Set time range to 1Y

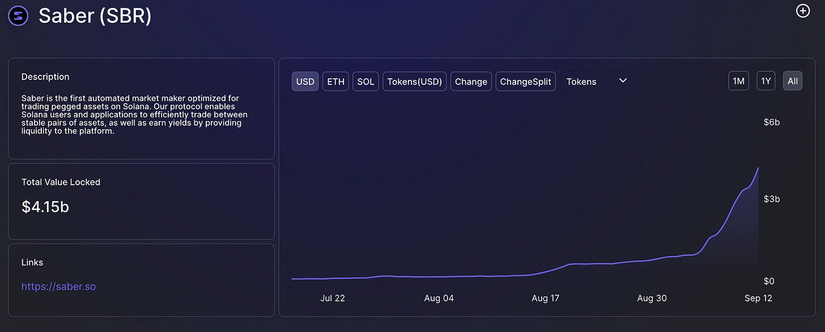(x=766, y=81)
